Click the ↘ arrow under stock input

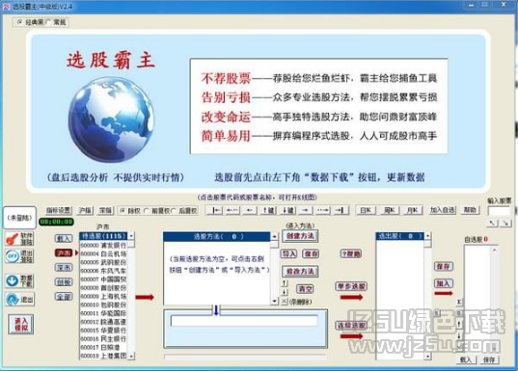[505, 224]
